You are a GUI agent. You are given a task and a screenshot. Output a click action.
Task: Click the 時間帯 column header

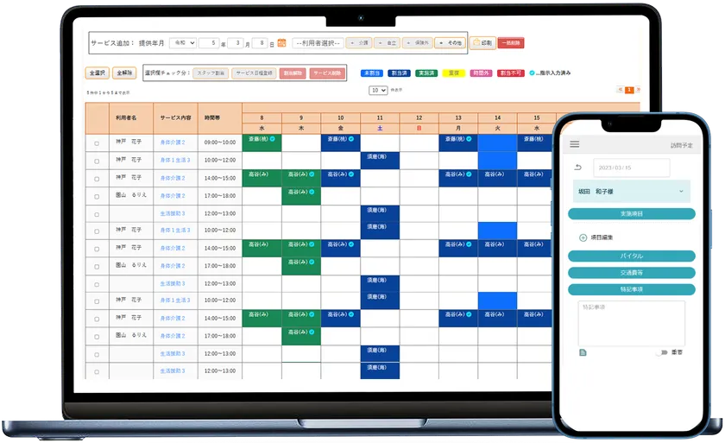[220, 118]
